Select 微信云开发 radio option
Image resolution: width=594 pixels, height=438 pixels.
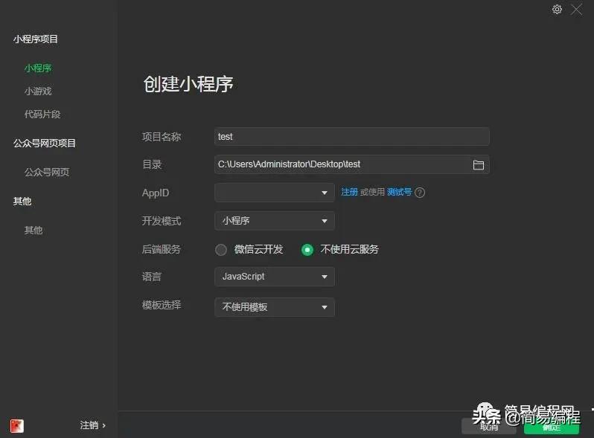221,249
